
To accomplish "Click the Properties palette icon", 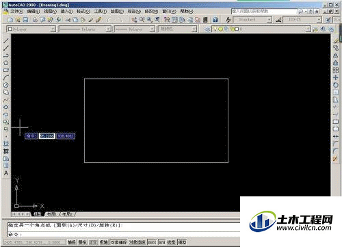I will (x=167, y=20).
